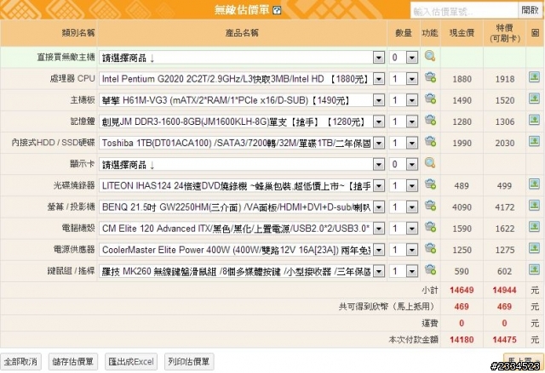545x373 pixels.
Task: Open the monitor dropdown showing BENQ 21.5吋 GW2250HM
Action: pyautogui.click(x=242, y=207)
